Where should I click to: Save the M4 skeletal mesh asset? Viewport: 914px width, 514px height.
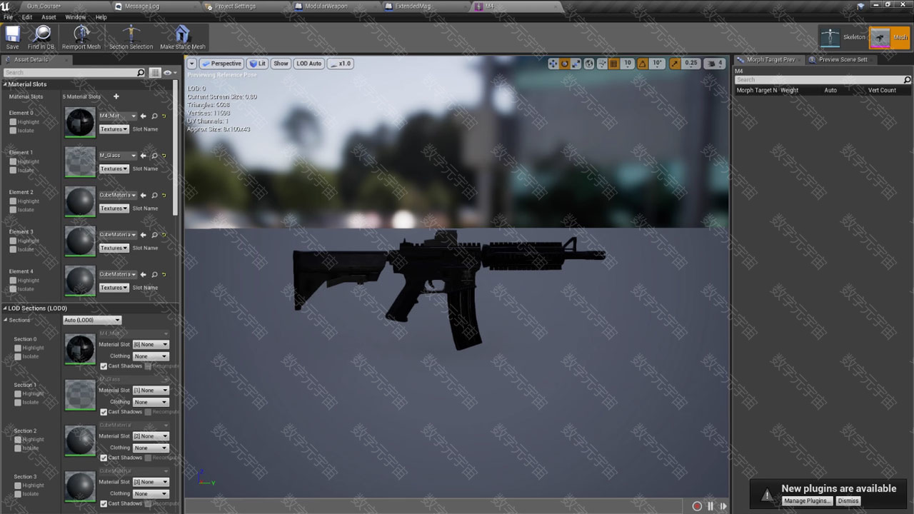[12, 38]
